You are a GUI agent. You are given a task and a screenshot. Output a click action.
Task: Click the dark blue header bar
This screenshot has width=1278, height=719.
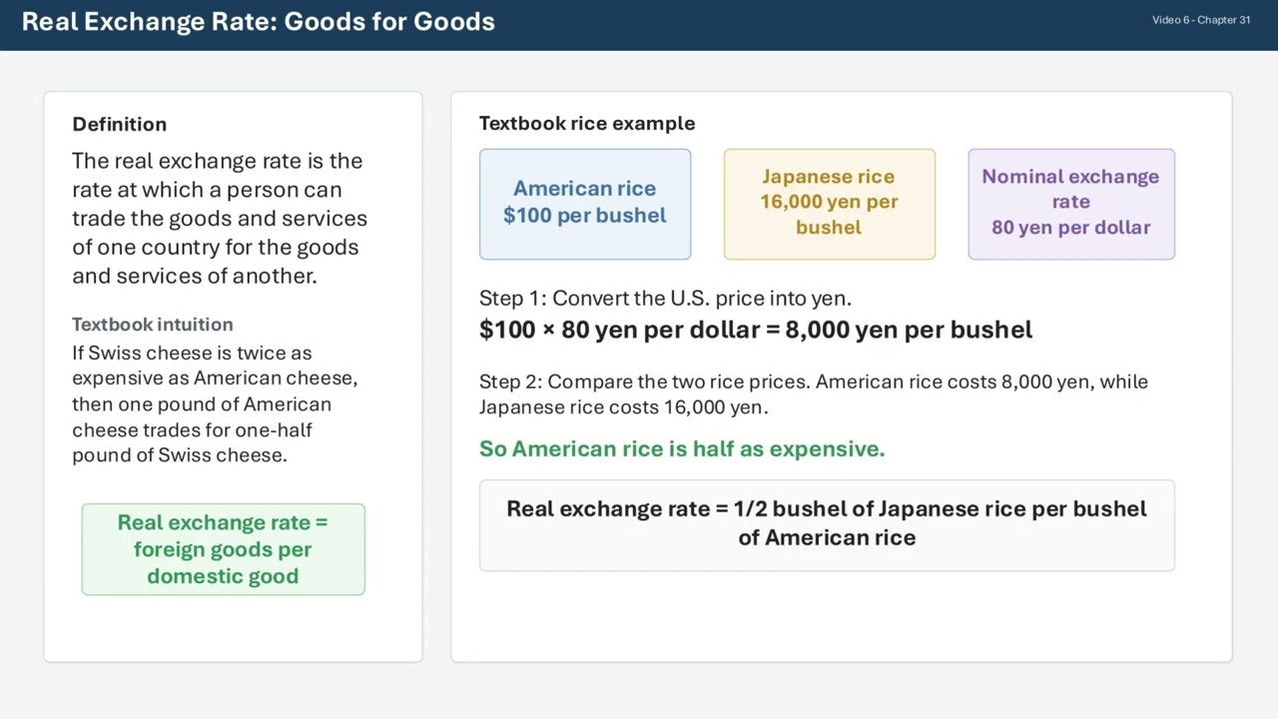[x=799, y=24]
